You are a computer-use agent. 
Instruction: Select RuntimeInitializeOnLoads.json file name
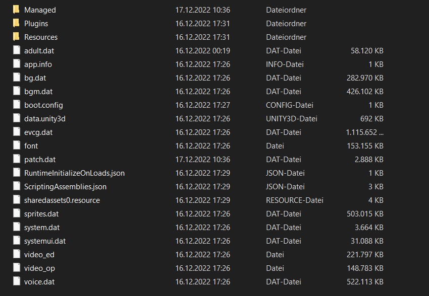coord(74,173)
